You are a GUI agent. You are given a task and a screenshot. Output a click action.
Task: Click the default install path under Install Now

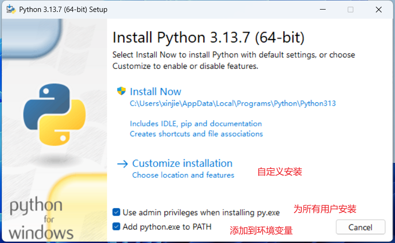(232, 103)
